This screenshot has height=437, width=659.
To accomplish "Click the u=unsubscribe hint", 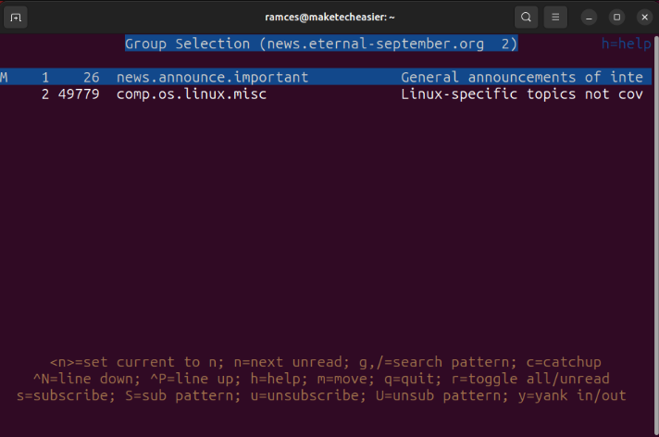I will (x=305, y=395).
